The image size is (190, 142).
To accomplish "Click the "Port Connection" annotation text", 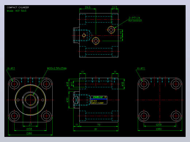I will click(x=135, y=21).
